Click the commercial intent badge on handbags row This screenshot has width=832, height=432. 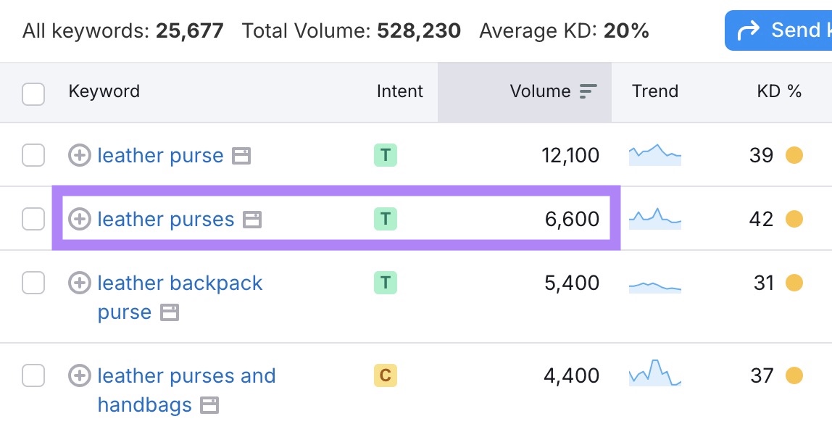point(385,375)
